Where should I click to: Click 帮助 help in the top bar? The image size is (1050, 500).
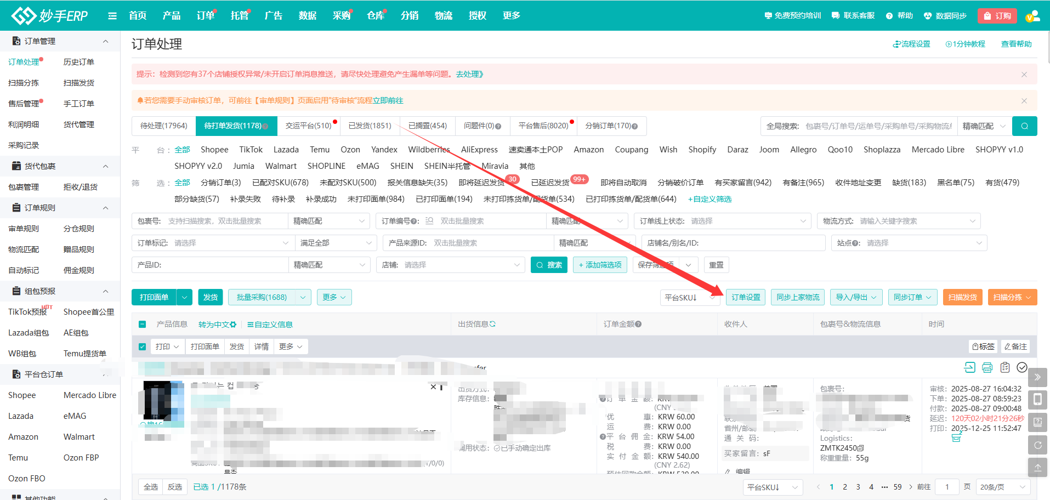(899, 16)
